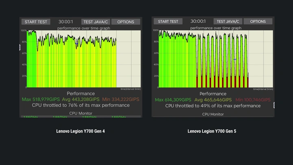
Task: Click the Gen 4 'Performance' heading
Action: click(81, 93)
